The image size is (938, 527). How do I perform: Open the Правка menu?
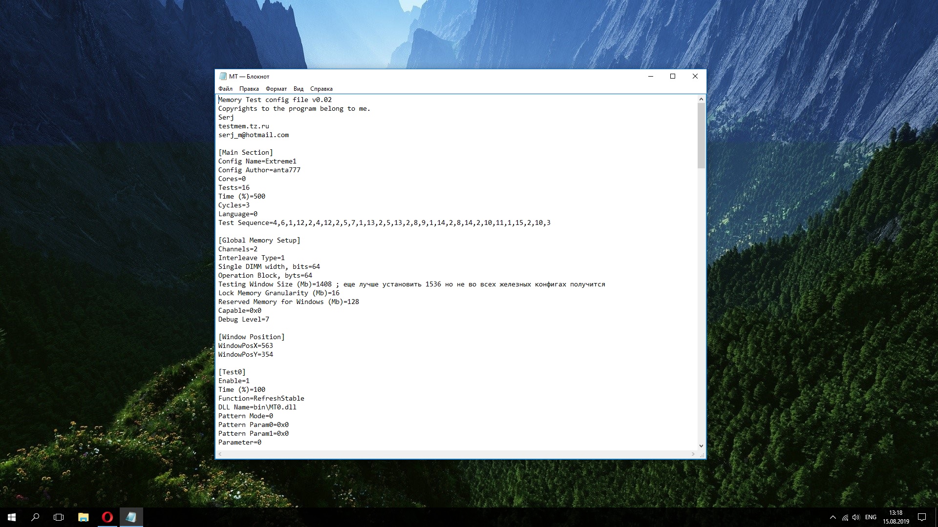249,89
